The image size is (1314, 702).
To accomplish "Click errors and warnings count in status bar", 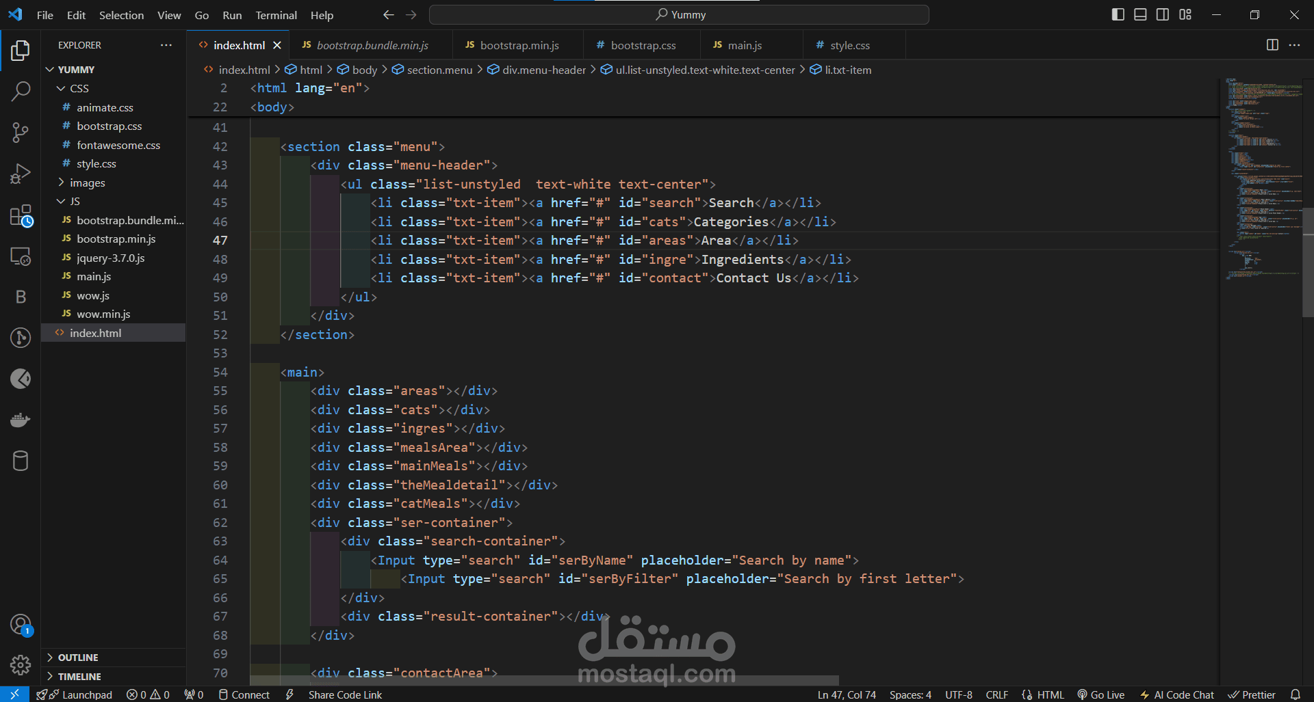I will tap(148, 694).
